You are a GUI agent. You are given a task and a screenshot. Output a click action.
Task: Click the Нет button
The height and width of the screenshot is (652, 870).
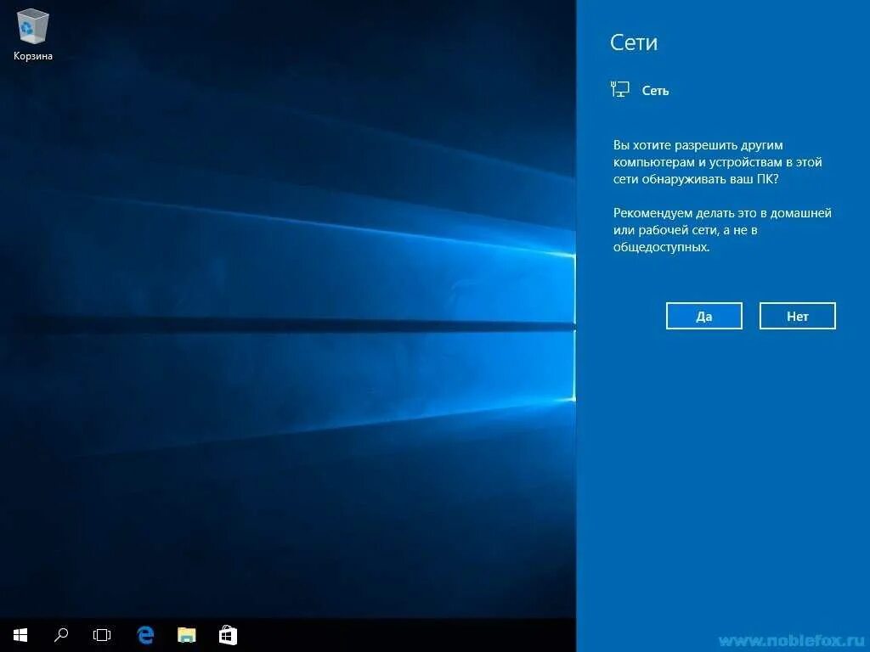[x=797, y=316]
